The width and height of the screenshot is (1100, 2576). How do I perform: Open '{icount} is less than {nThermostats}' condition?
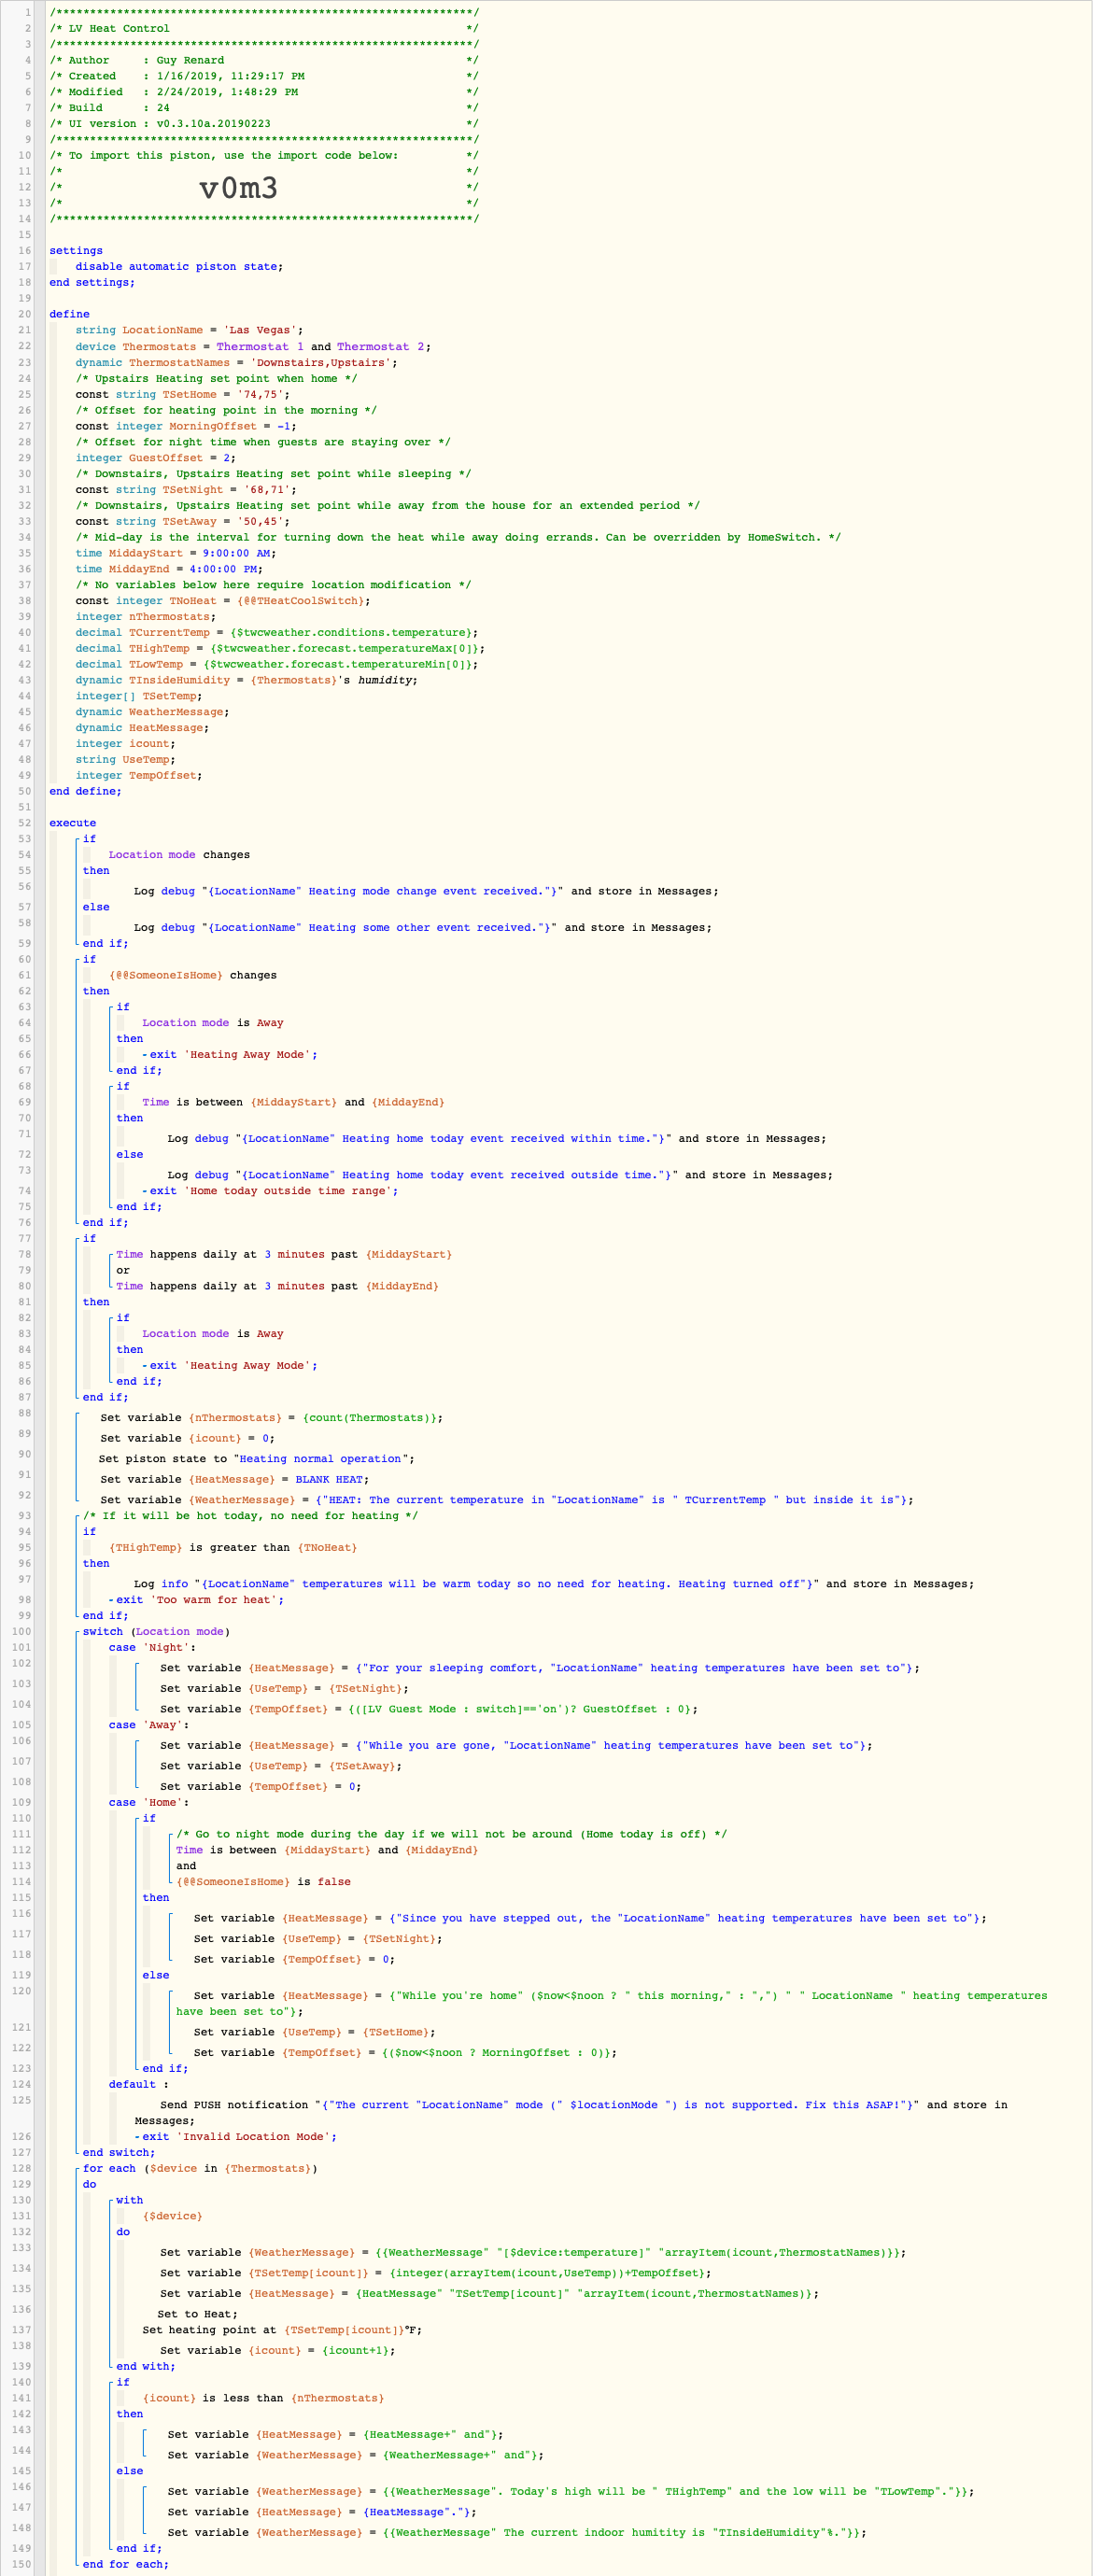(263, 2398)
